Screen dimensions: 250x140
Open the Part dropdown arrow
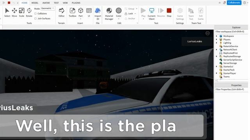[x=80, y=19]
